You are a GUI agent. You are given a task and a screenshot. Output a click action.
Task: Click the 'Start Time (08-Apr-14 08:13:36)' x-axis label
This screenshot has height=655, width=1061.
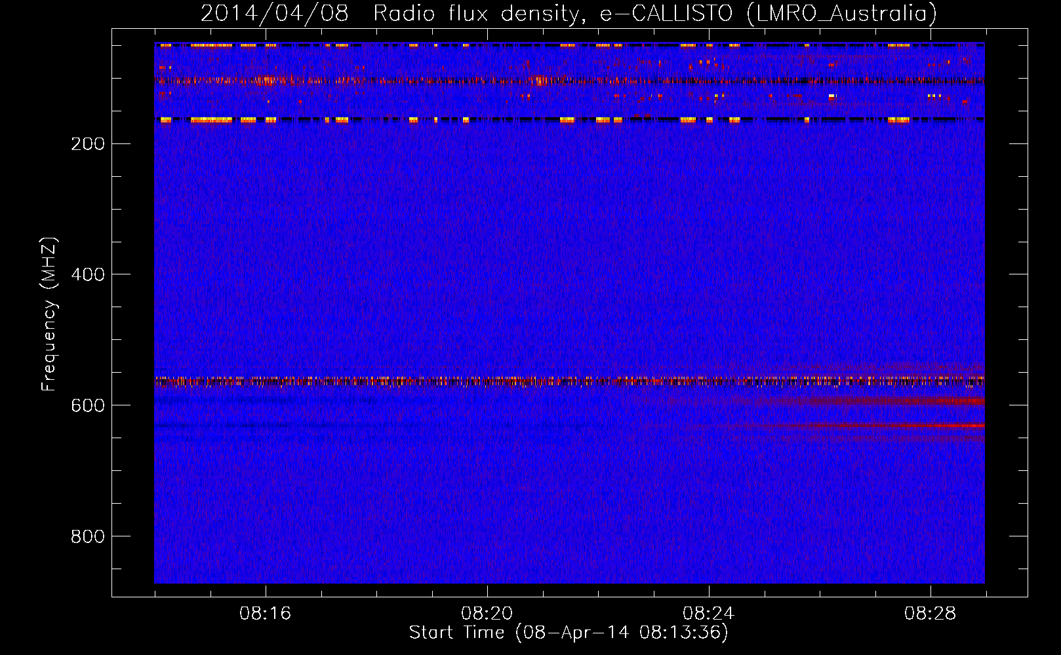pos(569,633)
